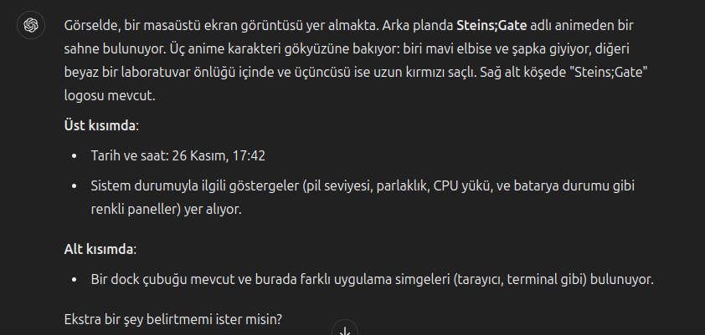Select the "Üst kısımda" heading
Viewport: 705px width, 335px height.
pyautogui.click(x=100, y=125)
